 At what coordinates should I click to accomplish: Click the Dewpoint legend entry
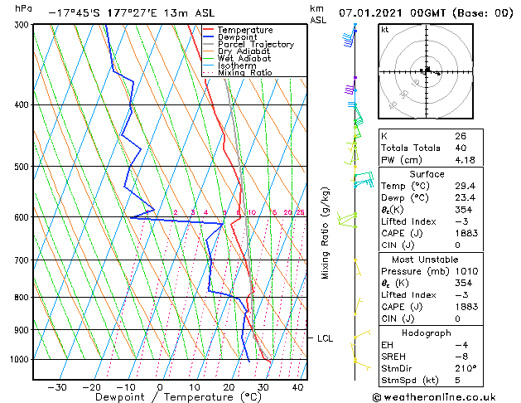[237, 37]
